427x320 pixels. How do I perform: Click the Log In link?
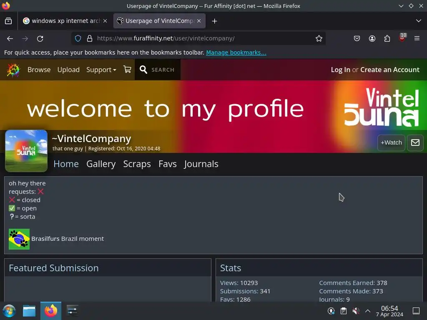tap(340, 70)
